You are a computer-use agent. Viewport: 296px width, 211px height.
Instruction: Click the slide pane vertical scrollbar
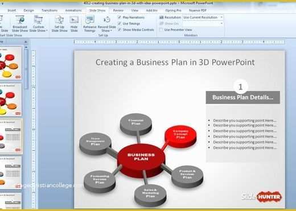point(26,69)
